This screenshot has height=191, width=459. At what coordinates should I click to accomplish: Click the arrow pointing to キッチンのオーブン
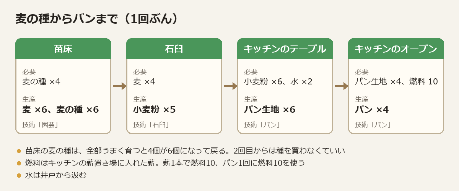click(341, 86)
